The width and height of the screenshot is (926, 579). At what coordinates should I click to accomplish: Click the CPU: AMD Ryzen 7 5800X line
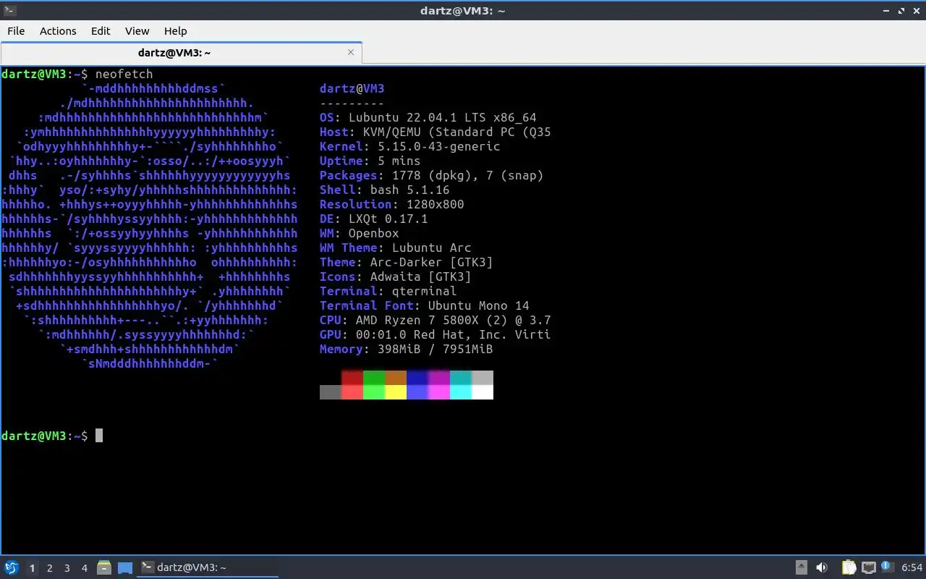click(436, 320)
